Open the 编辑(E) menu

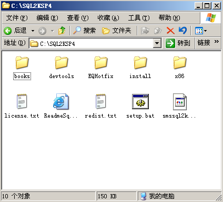pyautogui.click(x=47, y=18)
